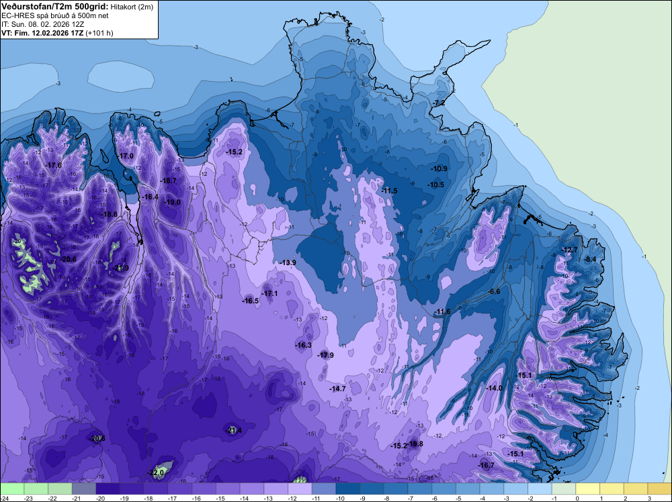Click the -17.9 temperature value
The height and width of the screenshot is (502, 672).
325,355
